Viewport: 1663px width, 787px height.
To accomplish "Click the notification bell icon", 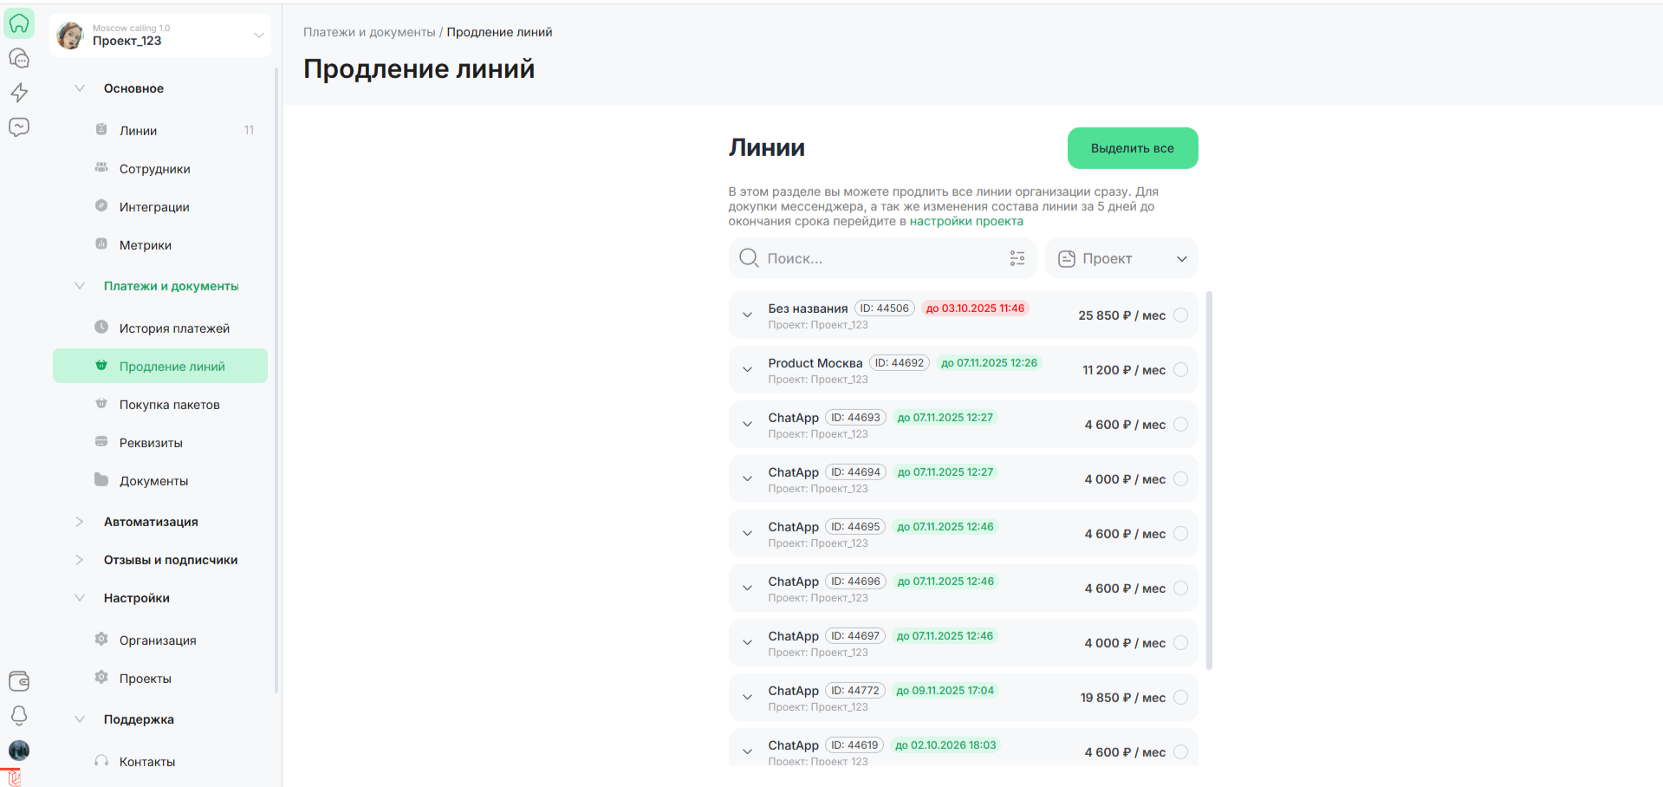I will click(19, 715).
